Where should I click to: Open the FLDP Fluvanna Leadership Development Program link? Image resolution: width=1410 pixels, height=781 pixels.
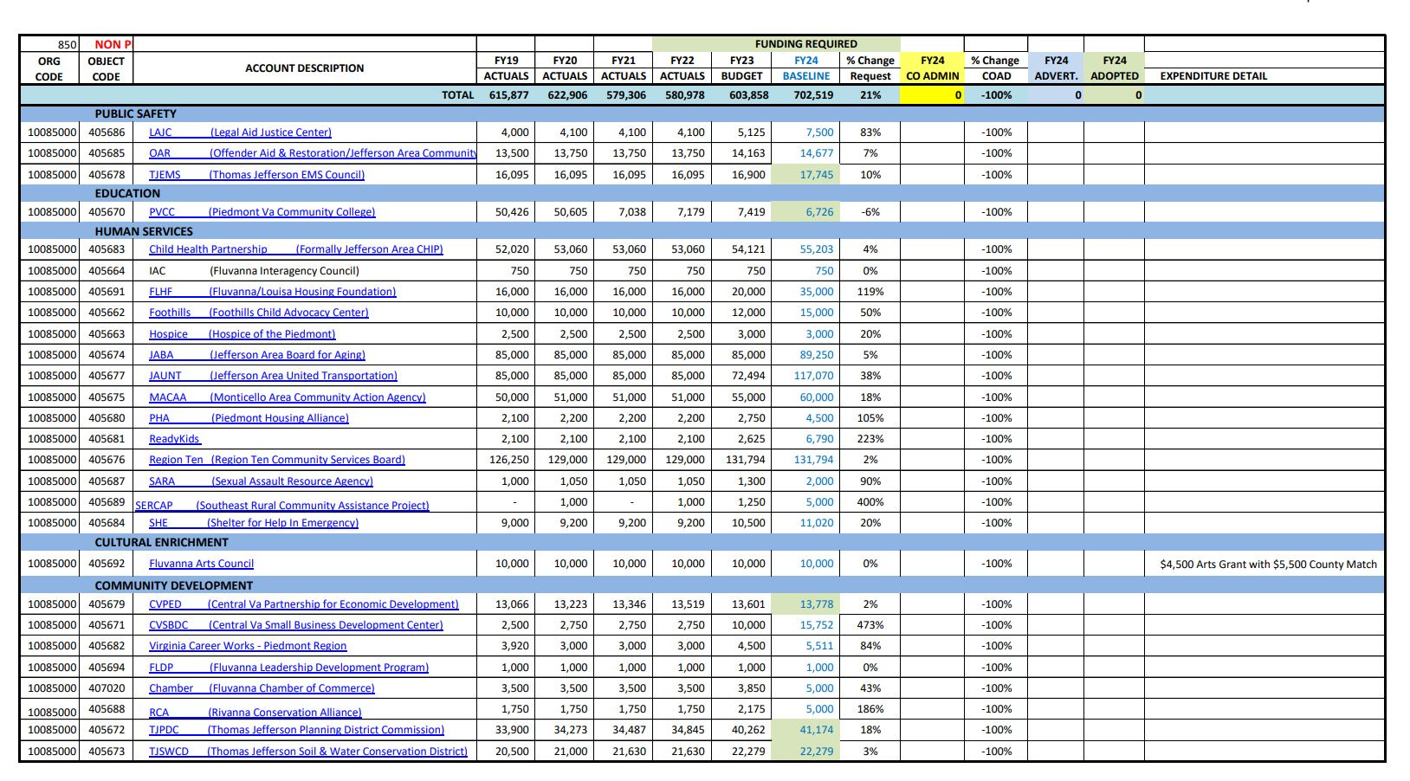click(288, 668)
